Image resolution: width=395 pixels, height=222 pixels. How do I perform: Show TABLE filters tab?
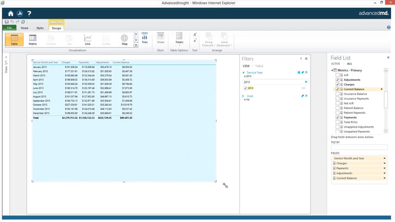click(x=259, y=66)
